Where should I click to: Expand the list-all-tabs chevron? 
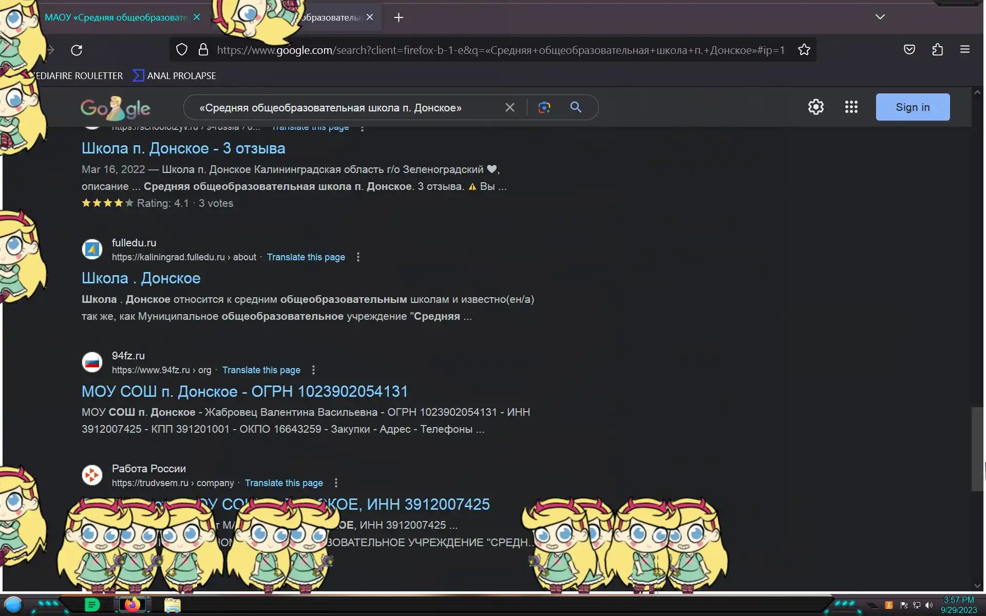[880, 17]
